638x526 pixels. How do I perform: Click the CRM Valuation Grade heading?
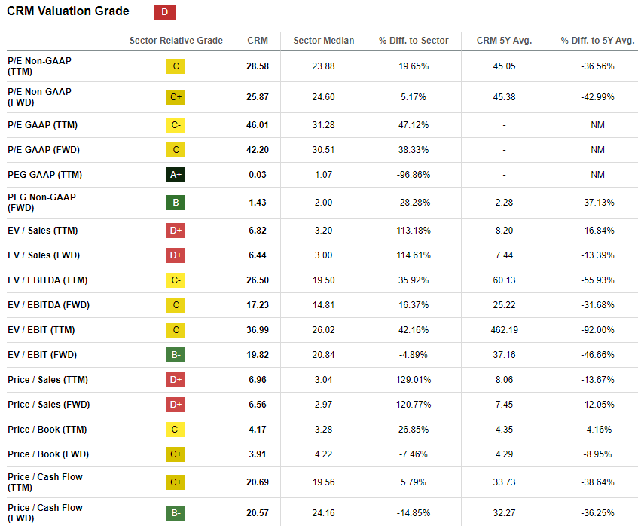(x=68, y=11)
